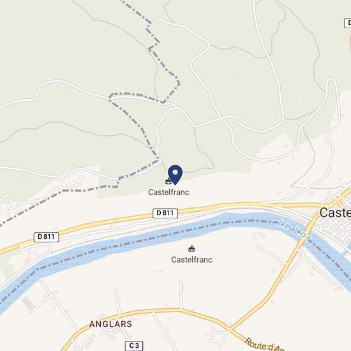Click the blue location pin marker
This screenshot has width=351, height=351.
pos(175,175)
